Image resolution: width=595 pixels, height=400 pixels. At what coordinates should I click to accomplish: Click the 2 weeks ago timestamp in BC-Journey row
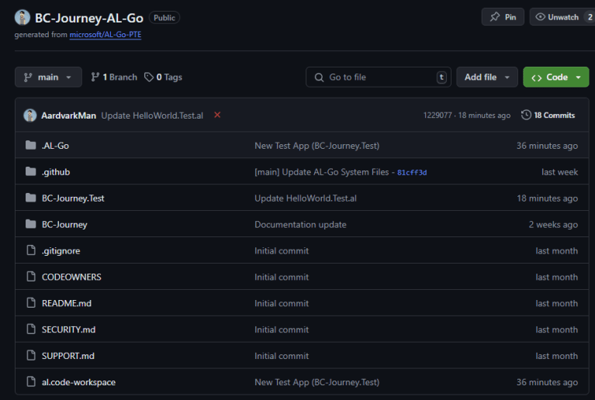pos(553,225)
